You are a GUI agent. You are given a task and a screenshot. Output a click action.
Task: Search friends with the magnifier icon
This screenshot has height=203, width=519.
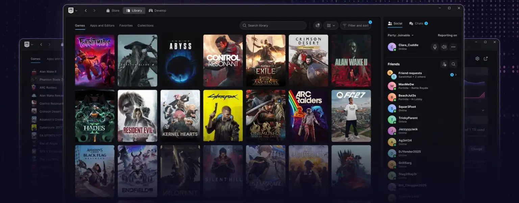tap(453, 64)
